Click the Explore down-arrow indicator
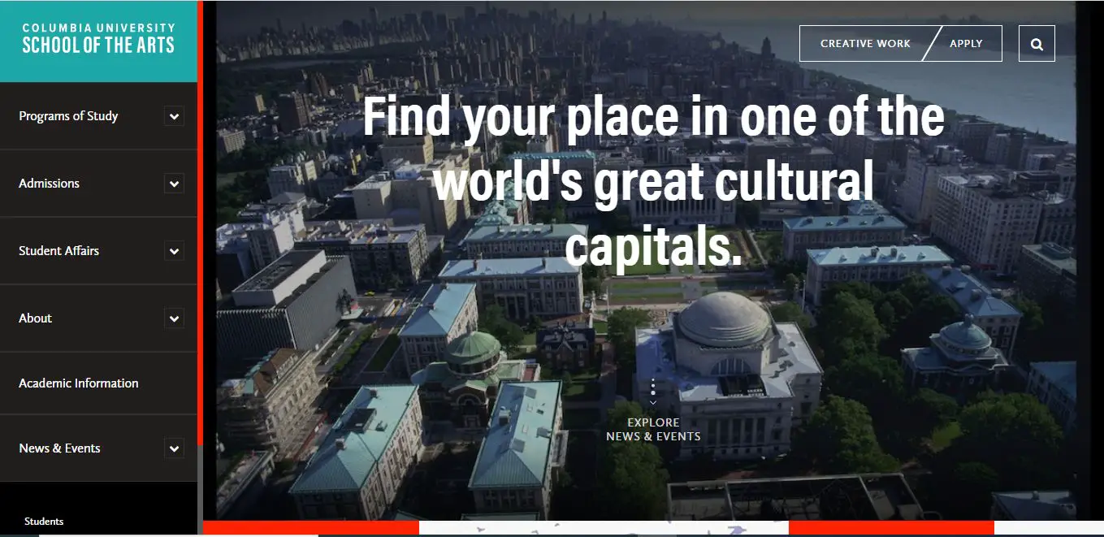 652,402
